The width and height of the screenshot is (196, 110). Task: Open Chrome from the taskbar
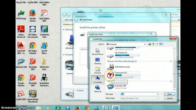coord(87,108)
